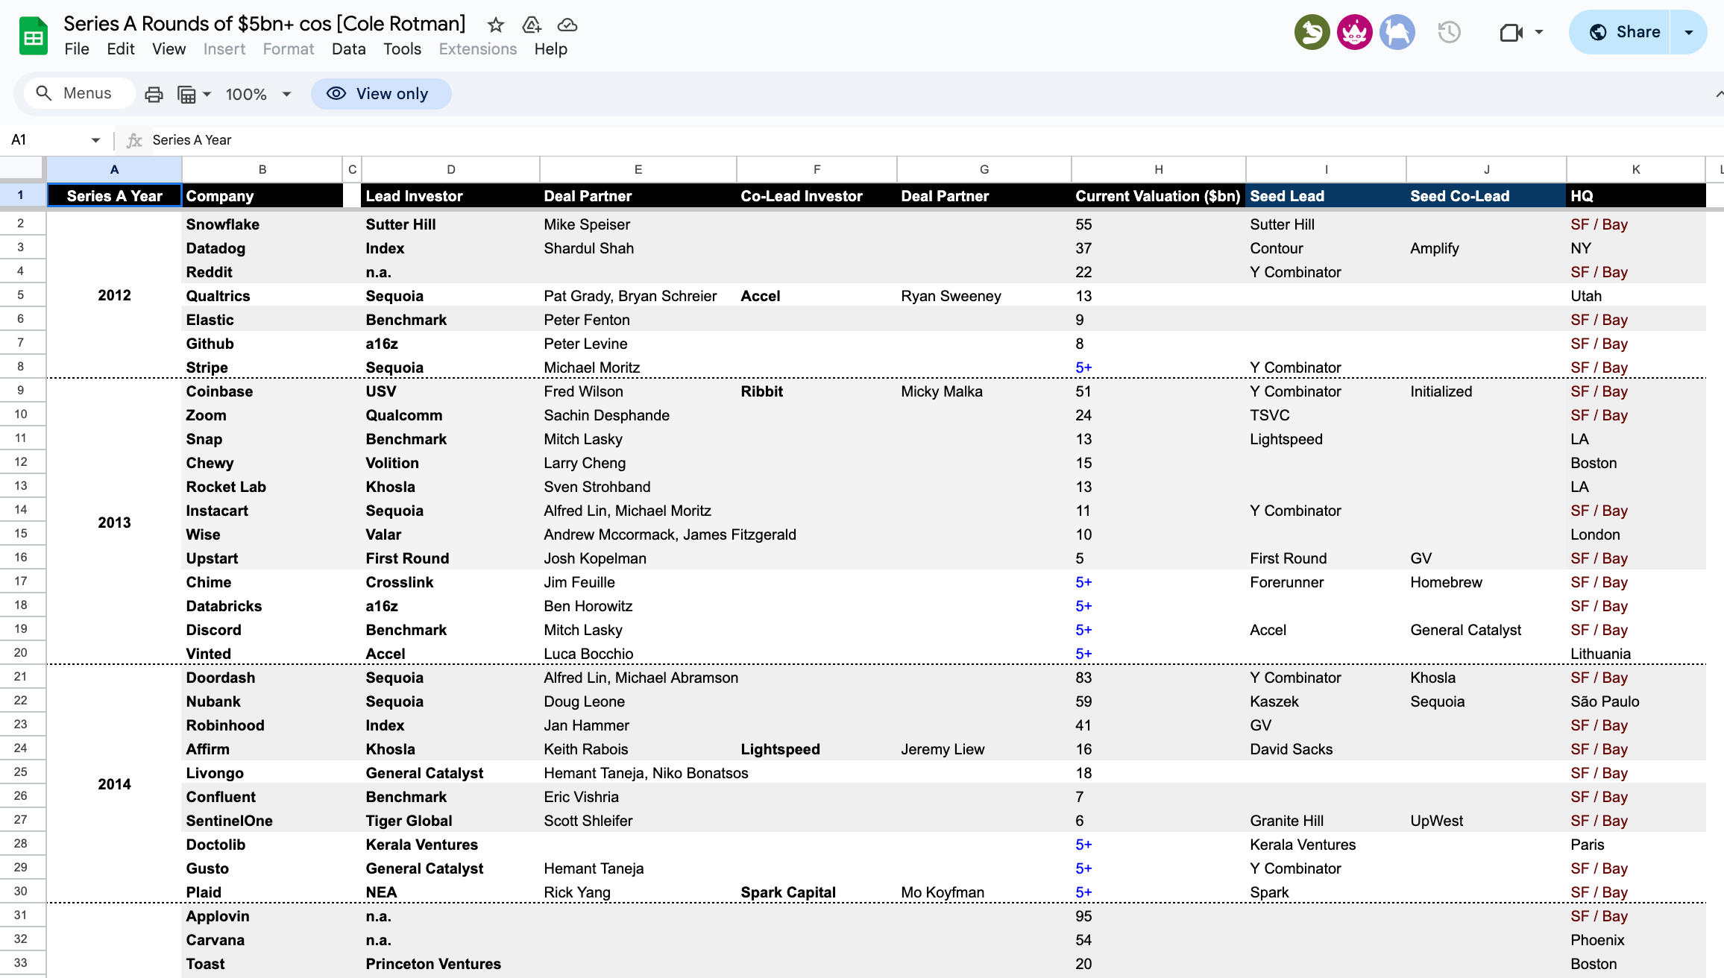The height and width of the screenshot is (978, 1724).
Task: Click the General Catalyst seed co-lead cell
Action: [1487, 630]
